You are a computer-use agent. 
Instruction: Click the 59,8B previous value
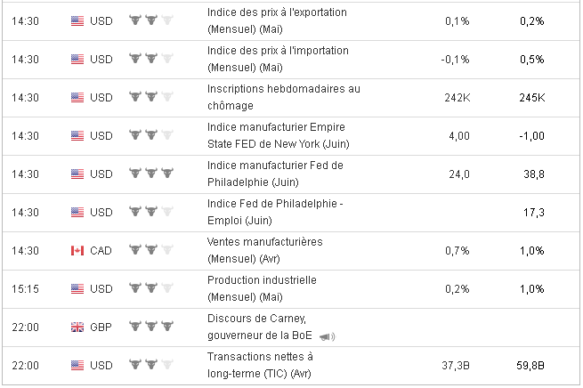pyautogui.click(x=530, y=365)
